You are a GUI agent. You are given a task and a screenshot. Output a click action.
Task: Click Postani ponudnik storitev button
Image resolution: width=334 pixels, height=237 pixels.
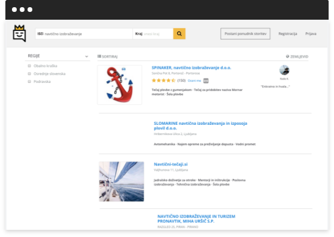click(245, 33)
